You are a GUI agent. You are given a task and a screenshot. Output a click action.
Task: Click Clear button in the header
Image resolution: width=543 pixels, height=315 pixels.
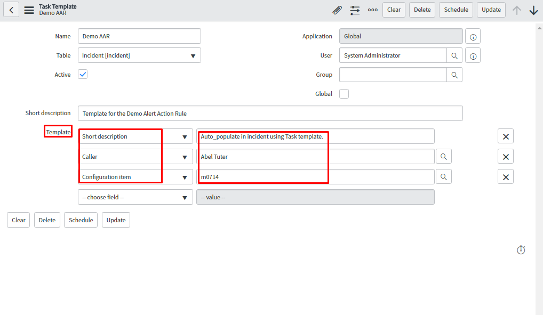coord(394,10)
